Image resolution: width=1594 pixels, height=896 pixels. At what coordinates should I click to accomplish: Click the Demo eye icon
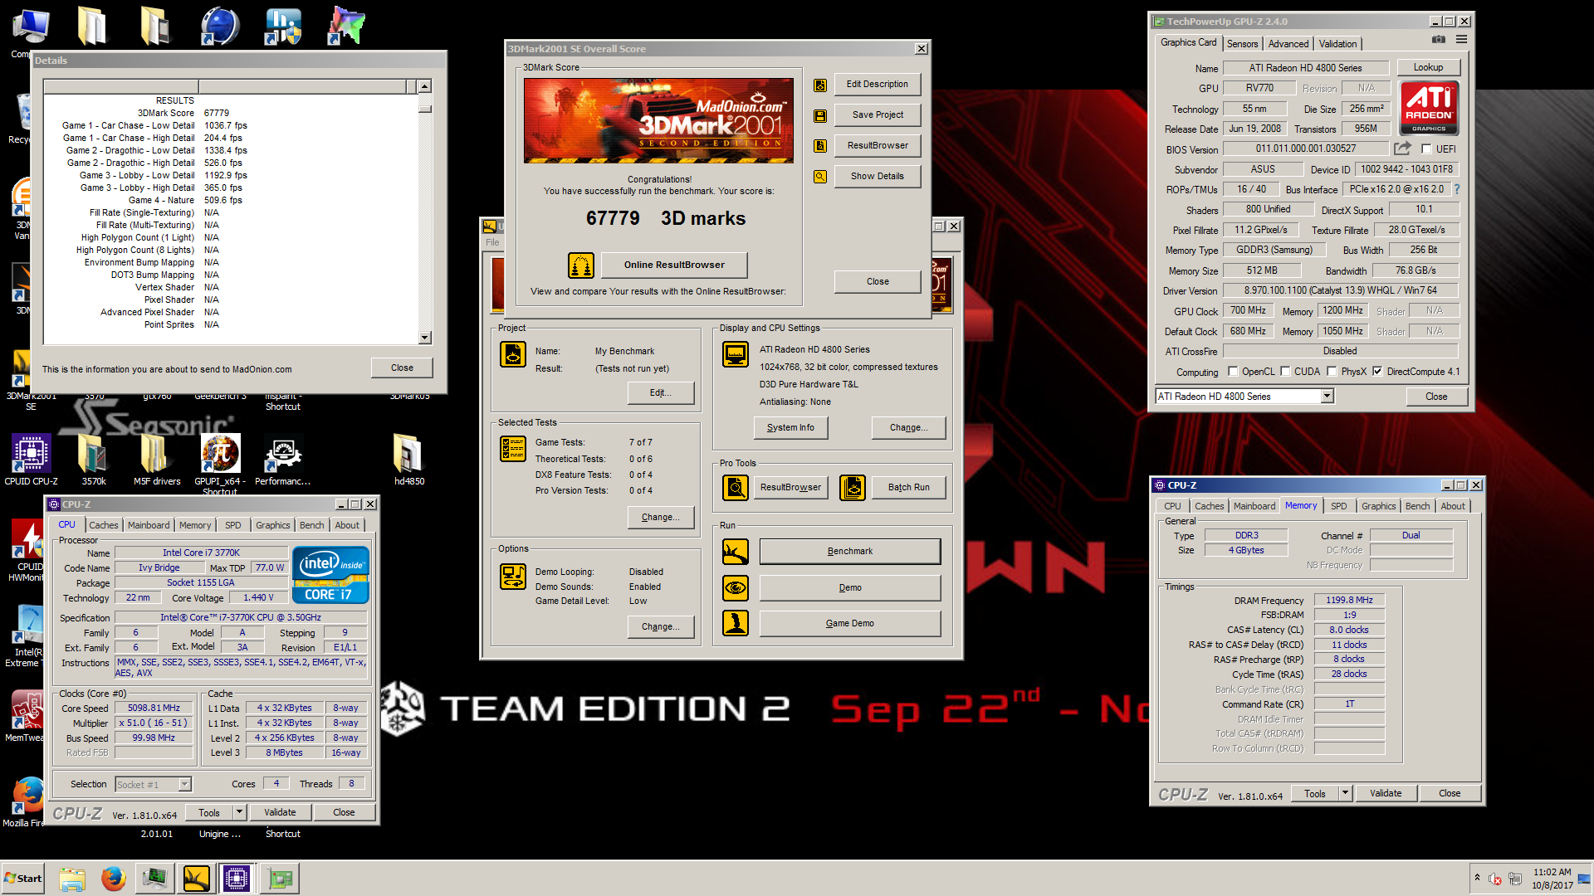(x=736, y=588)
